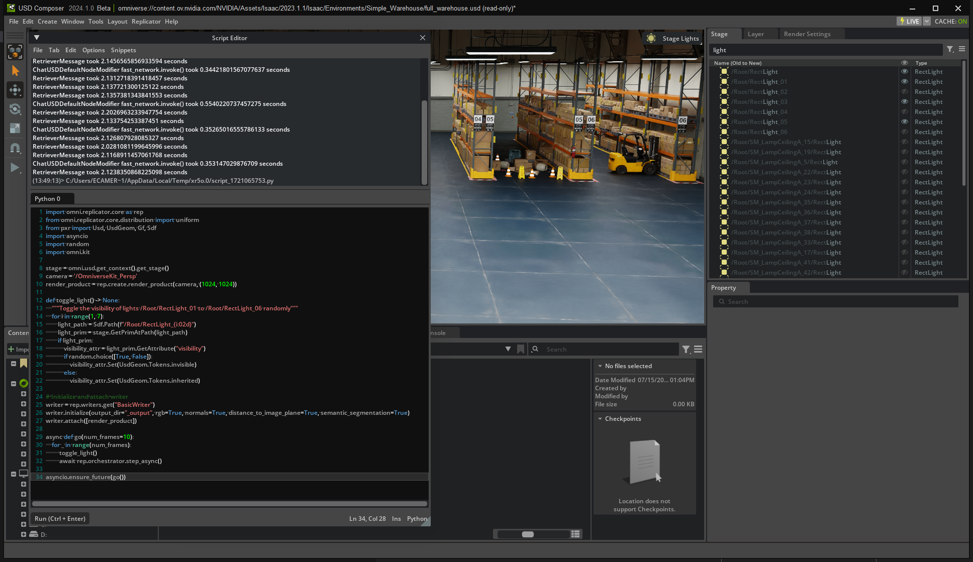Select the D: drive icon in Content tree
The width and height of the screenshot is (973, 562).
[34, 534]
